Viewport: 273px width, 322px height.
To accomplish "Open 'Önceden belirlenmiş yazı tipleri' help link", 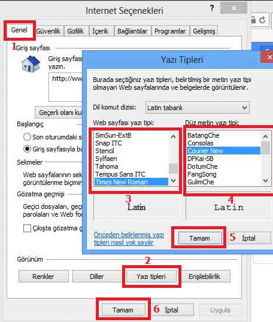I will click(129, 239).
